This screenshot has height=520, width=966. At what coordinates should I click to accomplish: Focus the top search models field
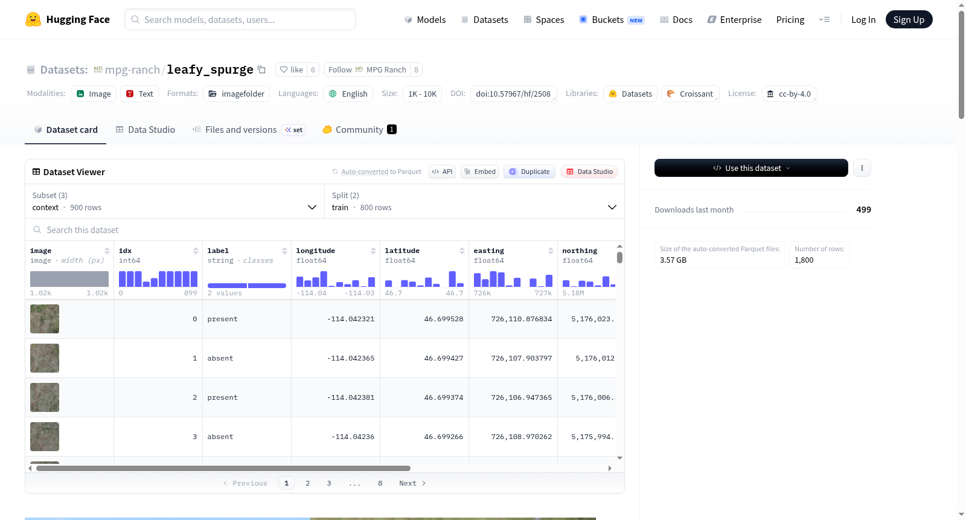pyautogui.click(x=240, y=19)
